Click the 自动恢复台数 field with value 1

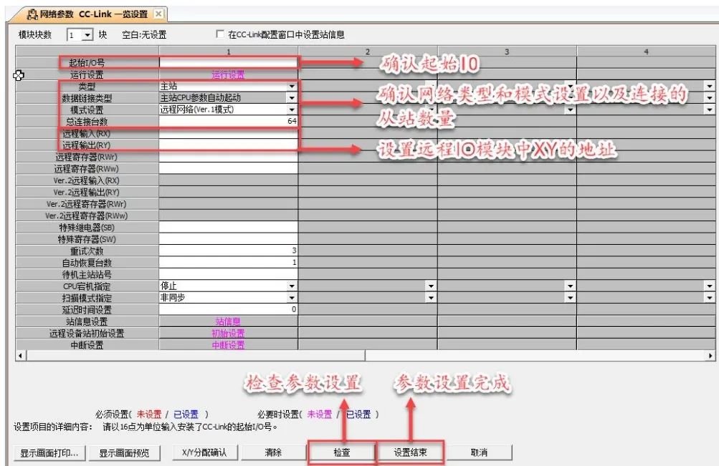pos(229,263)
